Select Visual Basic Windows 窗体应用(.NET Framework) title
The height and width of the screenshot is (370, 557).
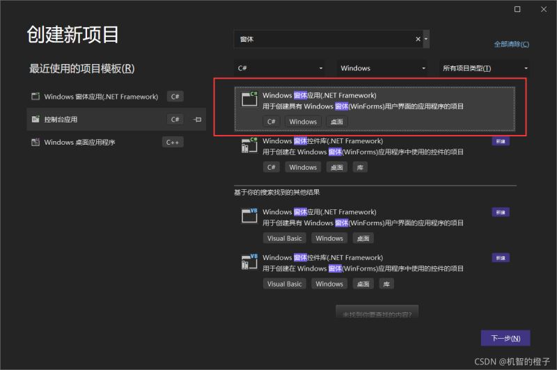(x=320, y=212)
